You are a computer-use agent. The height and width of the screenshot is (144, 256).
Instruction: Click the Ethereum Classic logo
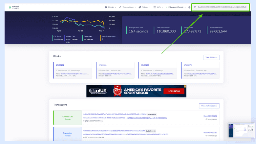(14, 7)
